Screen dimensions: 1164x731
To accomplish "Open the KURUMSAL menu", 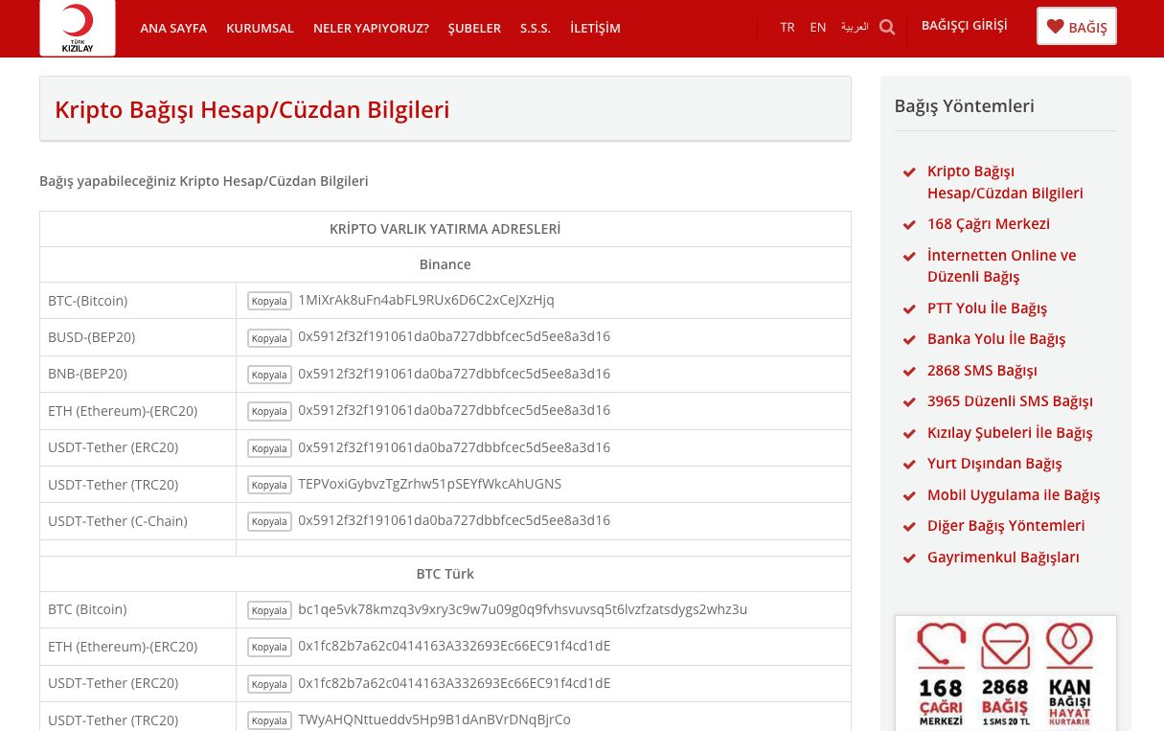I will point(260,28).
